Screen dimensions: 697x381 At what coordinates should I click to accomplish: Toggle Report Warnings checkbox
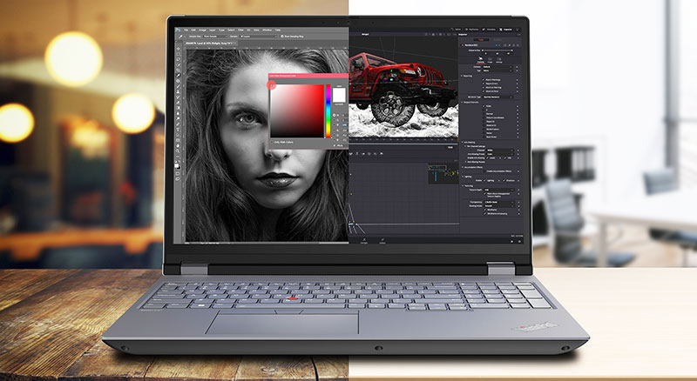click(x=484, y=80)
